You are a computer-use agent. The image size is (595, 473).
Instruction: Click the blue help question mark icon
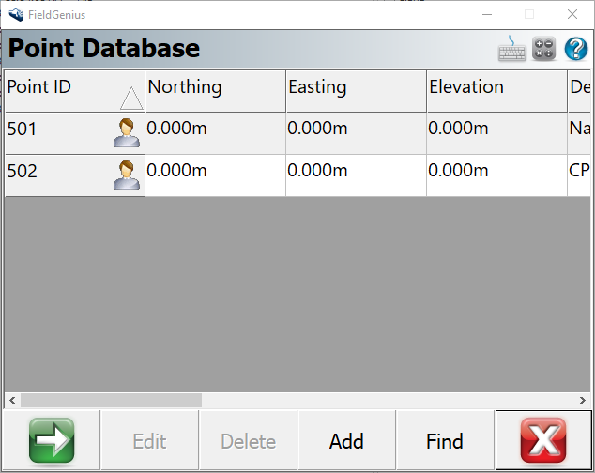tap(575, 49)
